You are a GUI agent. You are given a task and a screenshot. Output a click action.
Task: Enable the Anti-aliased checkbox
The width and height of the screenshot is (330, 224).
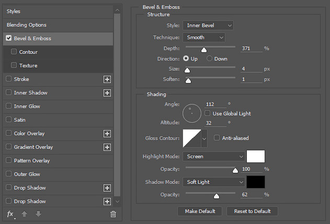point(217,138)
